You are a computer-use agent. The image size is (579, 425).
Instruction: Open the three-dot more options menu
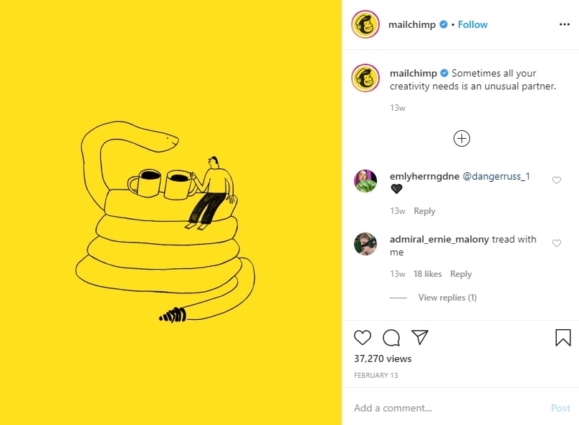point(564,24)
